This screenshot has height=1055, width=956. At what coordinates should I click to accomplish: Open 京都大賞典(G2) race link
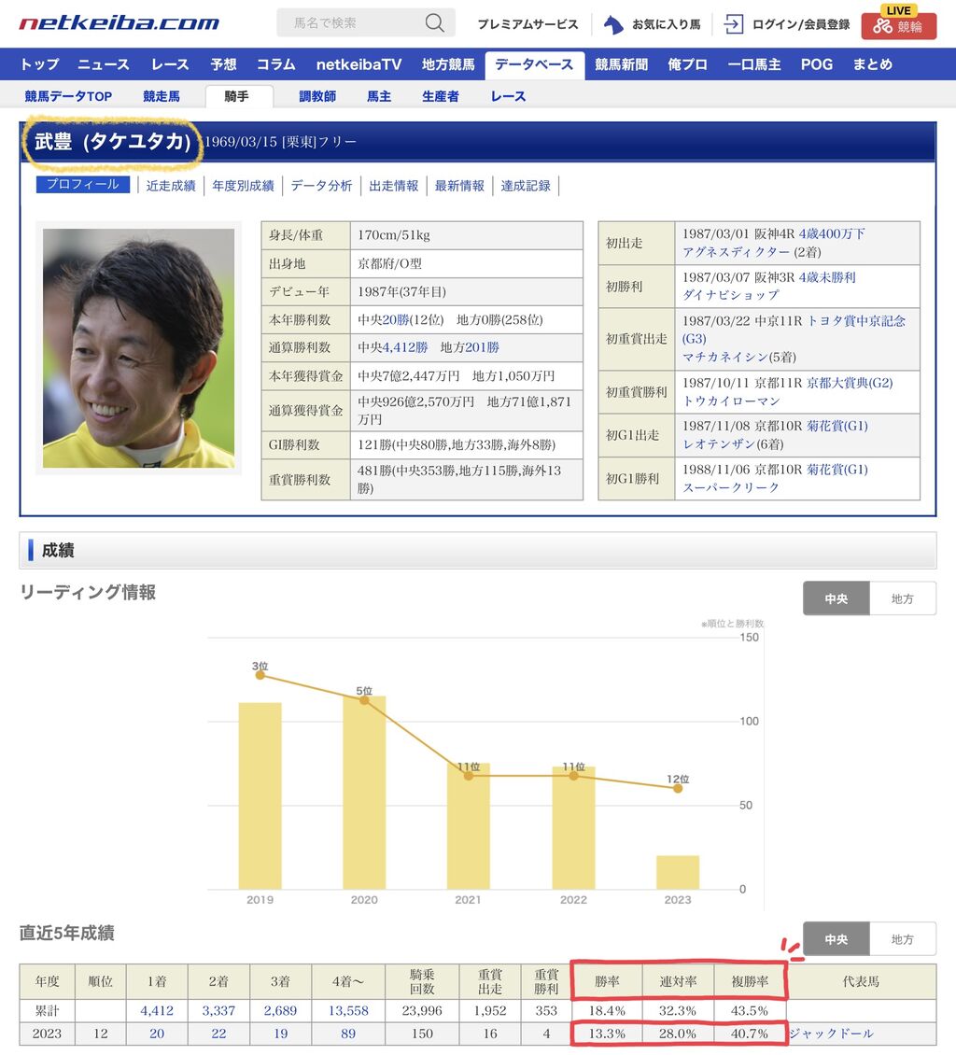(850, 383)
